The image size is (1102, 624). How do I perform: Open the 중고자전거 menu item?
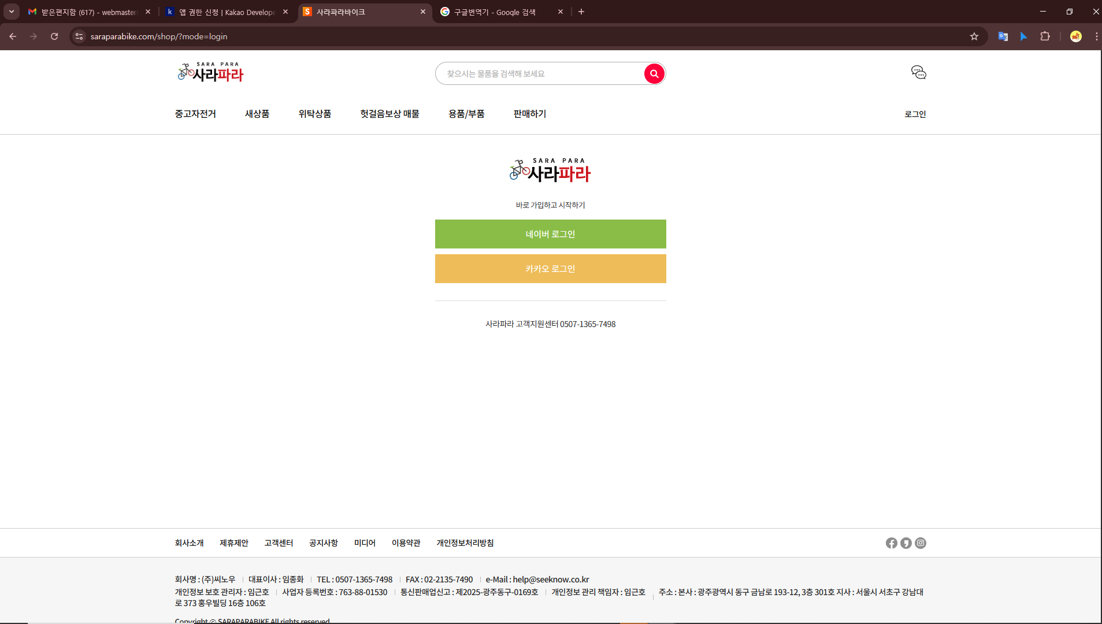195,114
